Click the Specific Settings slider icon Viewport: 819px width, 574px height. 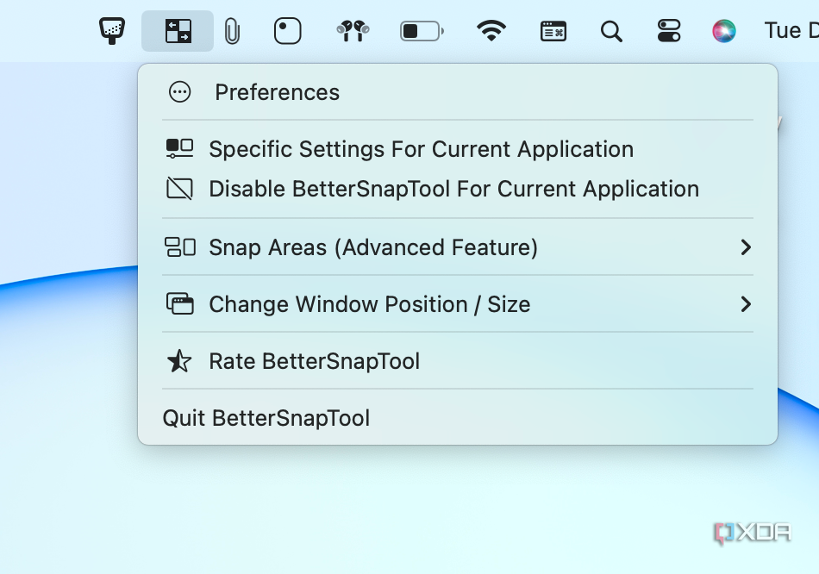[x=179, y=148]
